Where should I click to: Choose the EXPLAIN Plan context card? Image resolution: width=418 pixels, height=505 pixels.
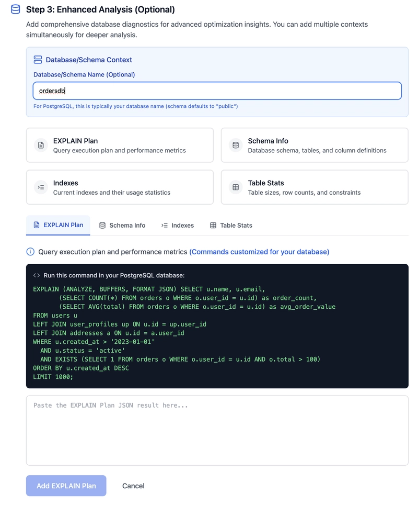120,145
